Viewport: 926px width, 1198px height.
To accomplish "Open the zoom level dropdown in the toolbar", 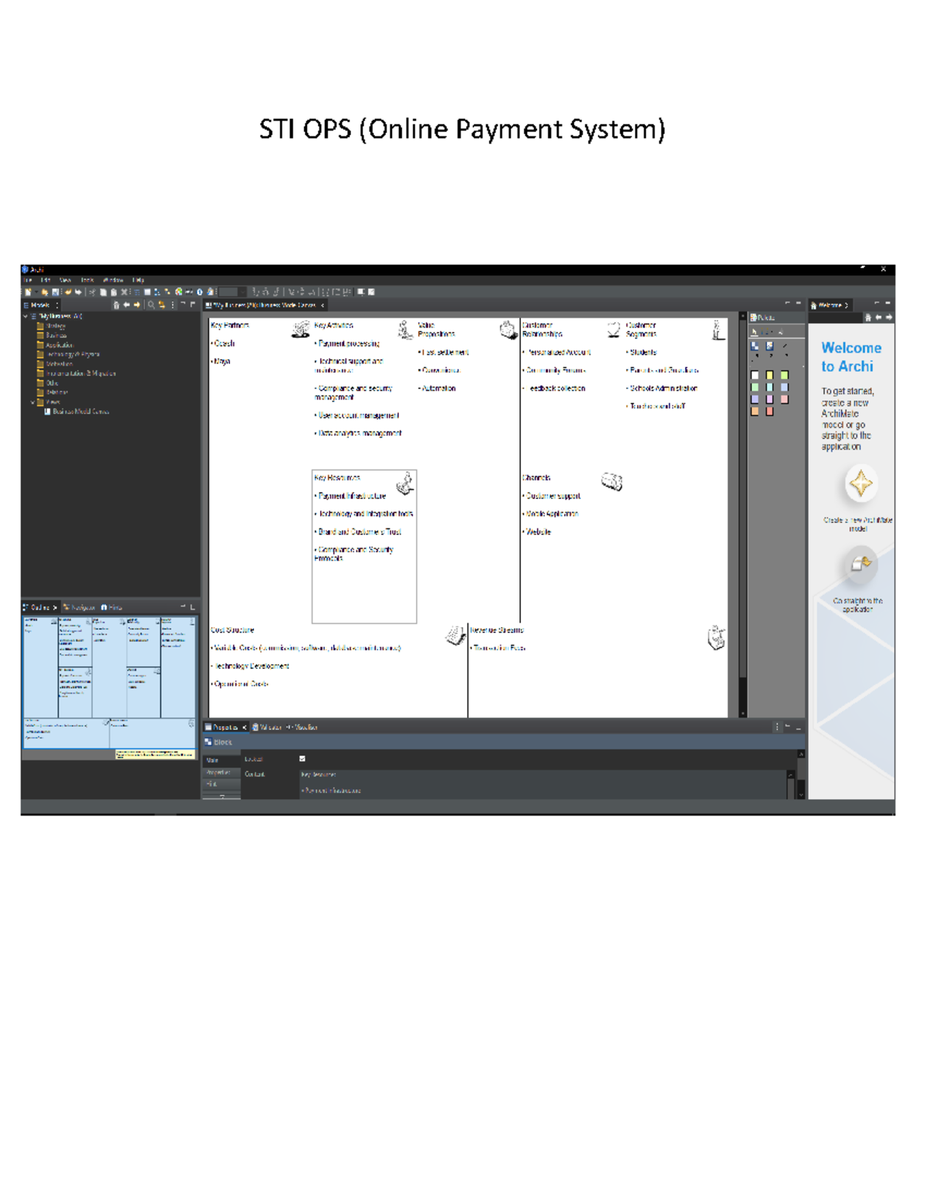I will (242, 292).
